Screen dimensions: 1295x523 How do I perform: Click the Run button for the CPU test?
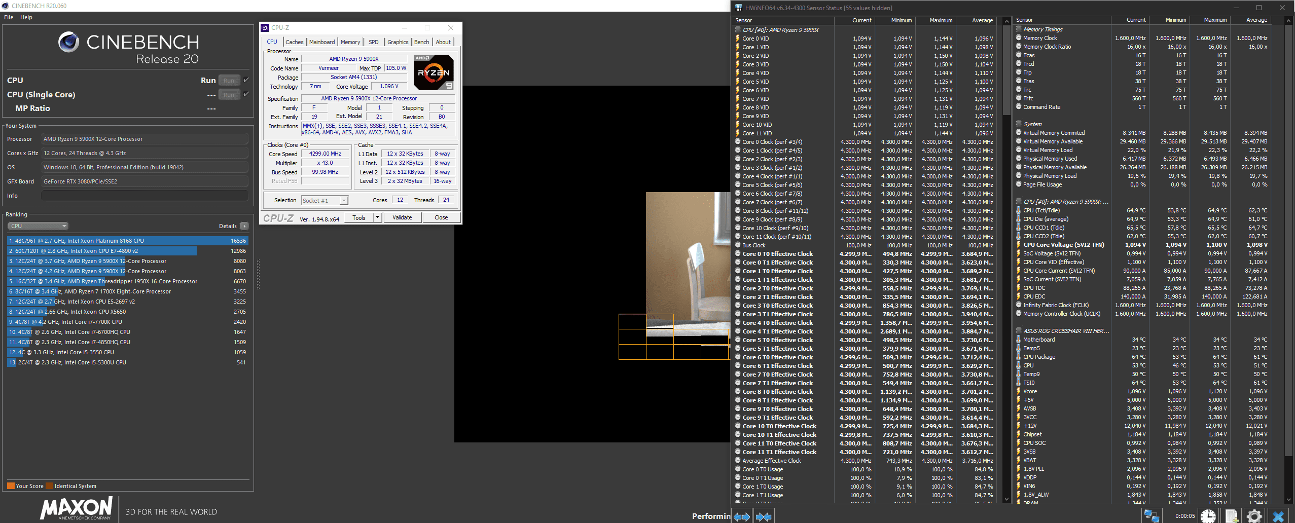point(229,80)
